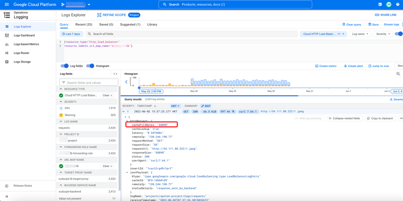
Task: Click the Release Notes icon
Action: (x=7, y=186)
